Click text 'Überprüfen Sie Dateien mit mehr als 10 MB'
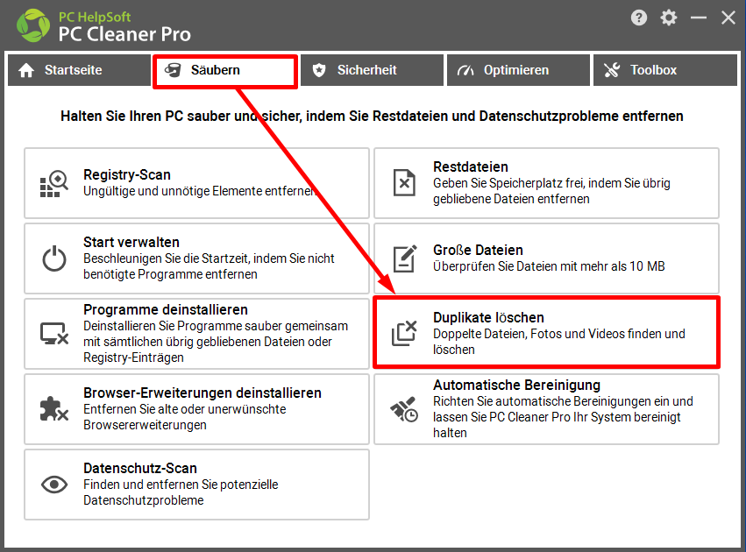The image size is (746, 552). coord(549,266)
